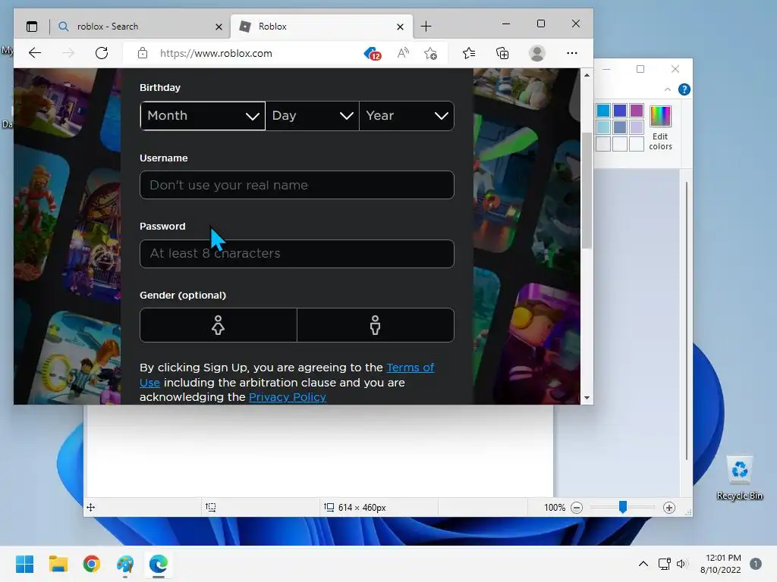Activate Read aloud icon in address bar
777x582 pixels.
point(404,53)
